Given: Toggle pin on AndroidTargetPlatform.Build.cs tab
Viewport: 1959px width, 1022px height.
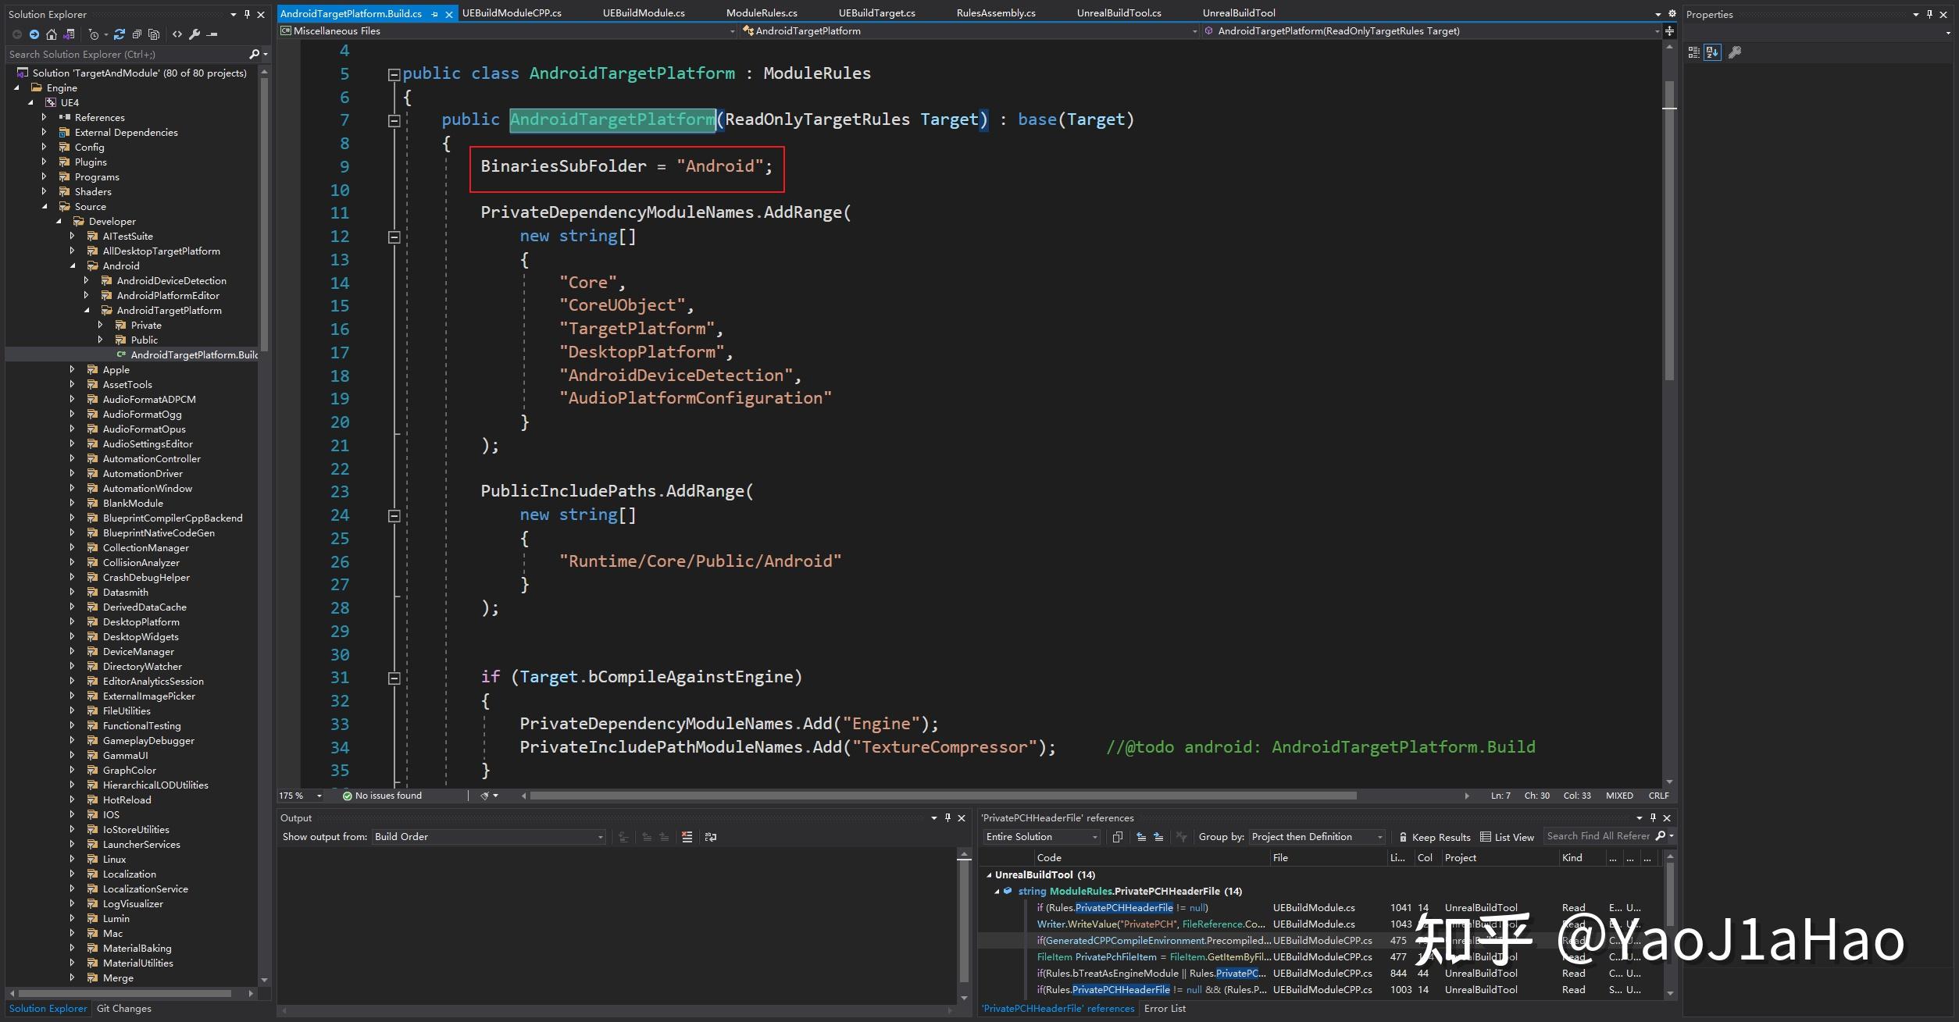Looking at the screenshot, I should 435,14.
